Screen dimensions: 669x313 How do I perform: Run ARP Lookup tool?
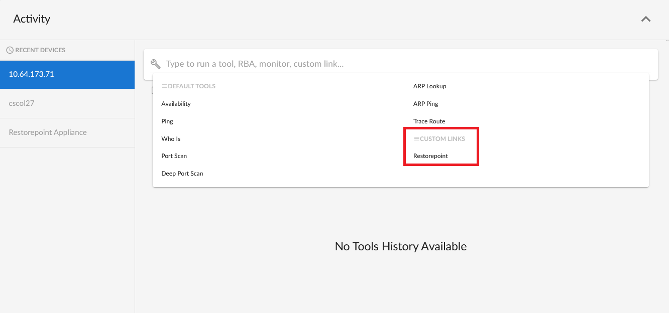pos(429,86)
